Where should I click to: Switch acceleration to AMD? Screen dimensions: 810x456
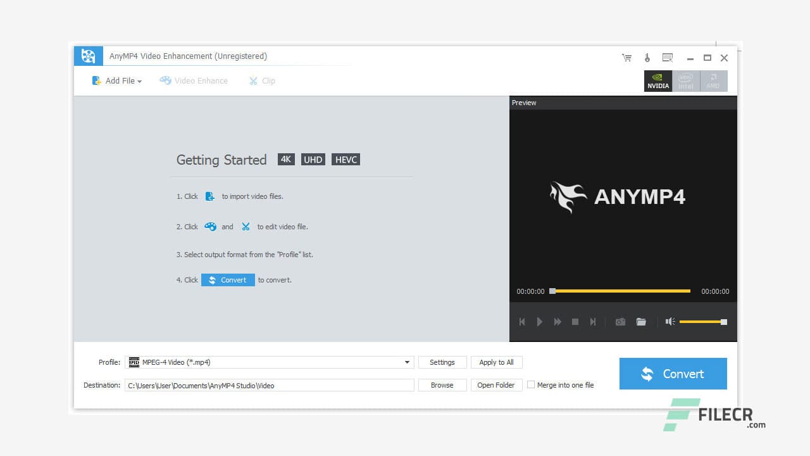coord(713,80)
